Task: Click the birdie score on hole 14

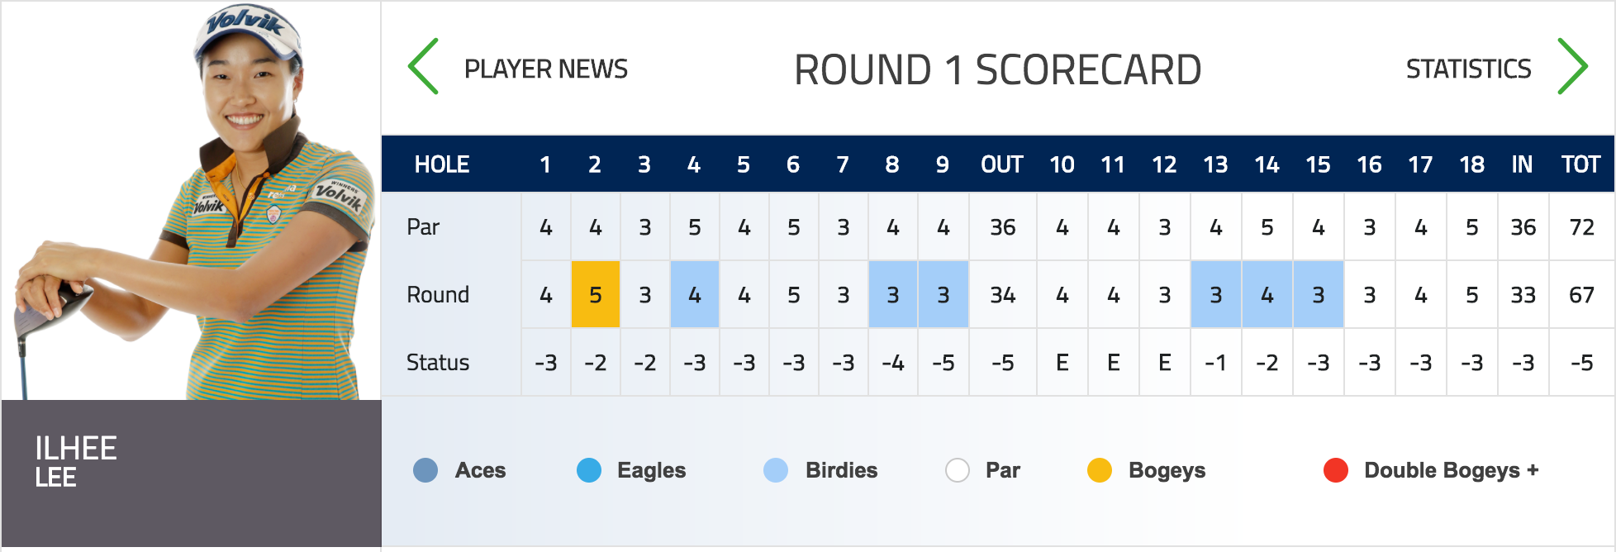Action: 1267,295
